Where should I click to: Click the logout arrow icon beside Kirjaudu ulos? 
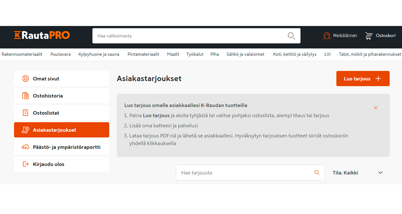(x=25, y=164)
